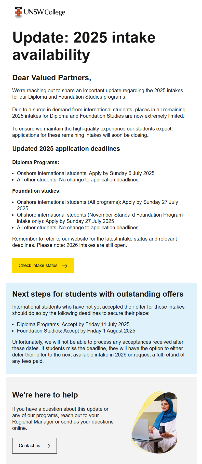Click arrow icon in Check intake status button
The image size is (202, 464).
tap(65, 266)
